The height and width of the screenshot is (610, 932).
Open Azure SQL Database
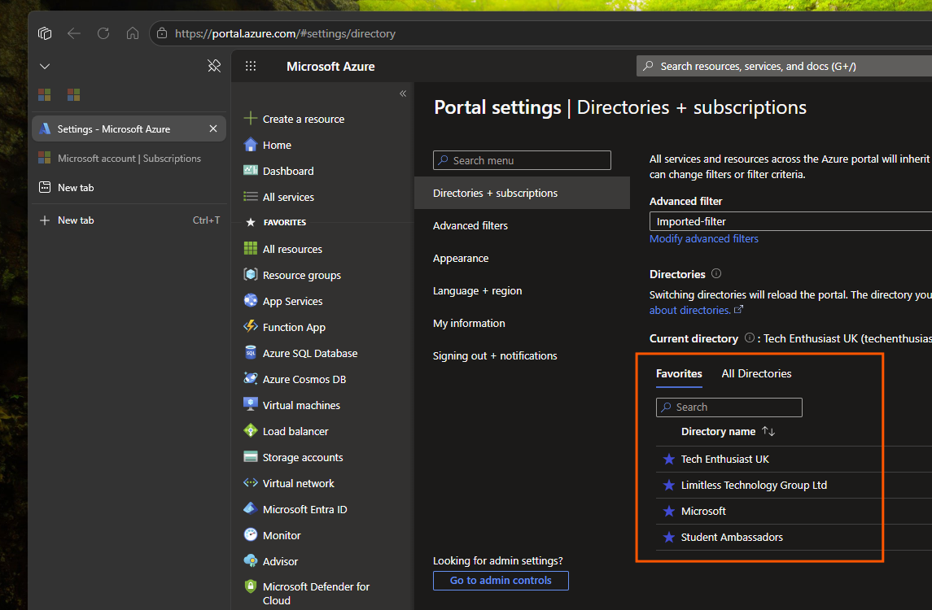(309, 353)
